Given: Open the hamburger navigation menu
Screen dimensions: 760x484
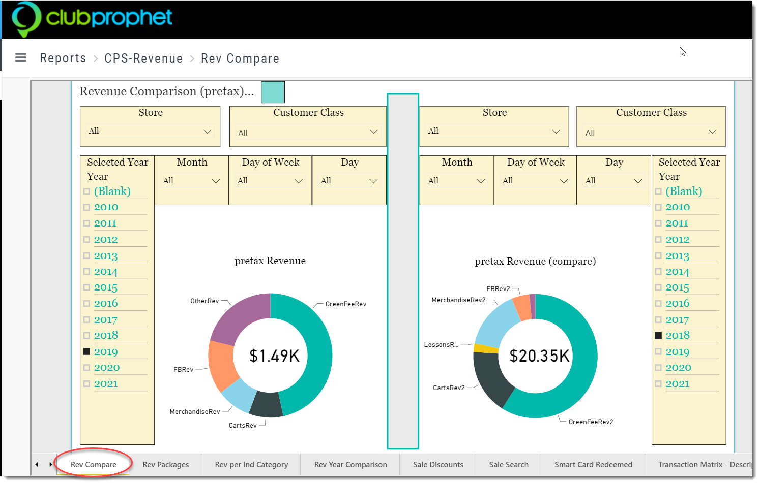Looking at the screenshot, I should [x=21, y=57].
